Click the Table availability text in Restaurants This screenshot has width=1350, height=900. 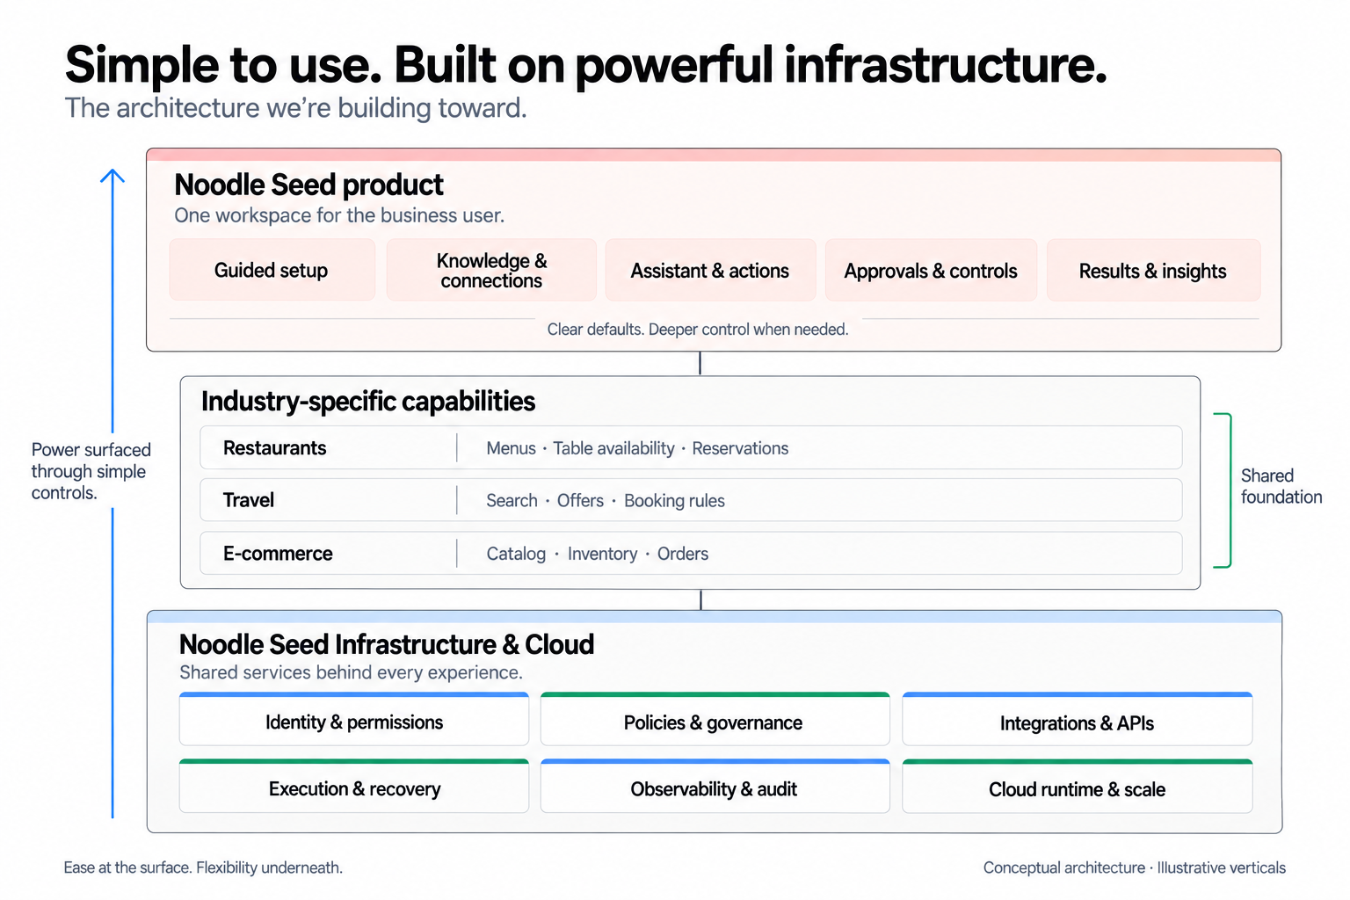click(613, 448)
